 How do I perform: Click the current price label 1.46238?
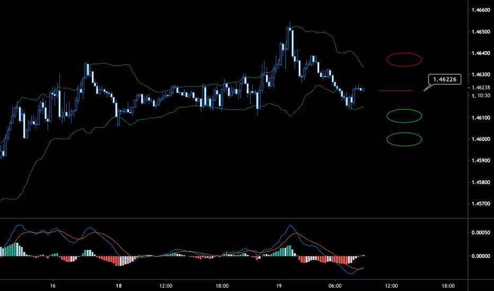pos(481,87)
